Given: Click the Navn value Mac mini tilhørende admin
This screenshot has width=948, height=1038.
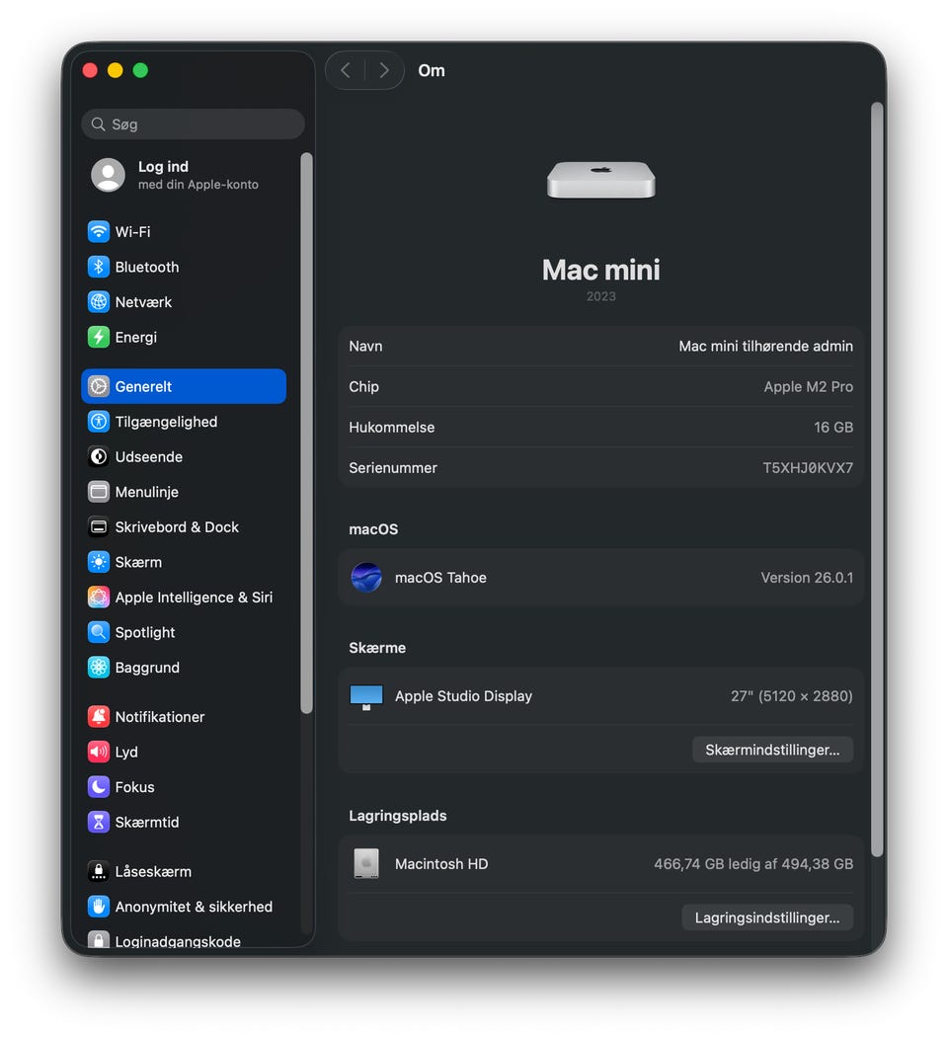Looking at the screenshot, I should point(765,347).
